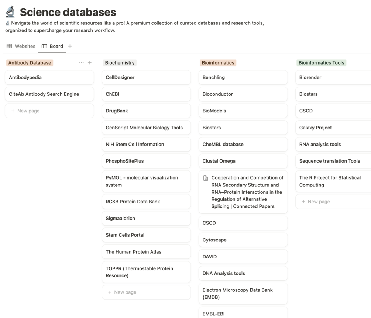371x318 pixels.
Task: Open the DrugBank card
Action: (146, 111)
